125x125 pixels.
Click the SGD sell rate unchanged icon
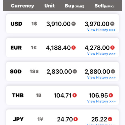pyautogui.click(x=113, y=72)
